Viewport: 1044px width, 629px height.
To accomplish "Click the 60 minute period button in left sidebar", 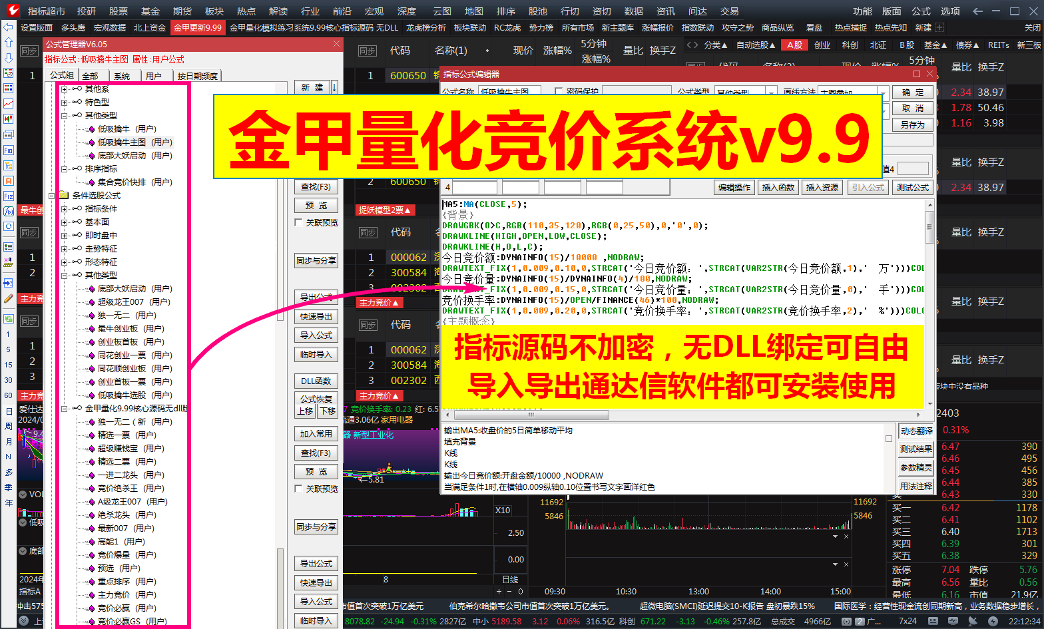I will coord(8,395).
